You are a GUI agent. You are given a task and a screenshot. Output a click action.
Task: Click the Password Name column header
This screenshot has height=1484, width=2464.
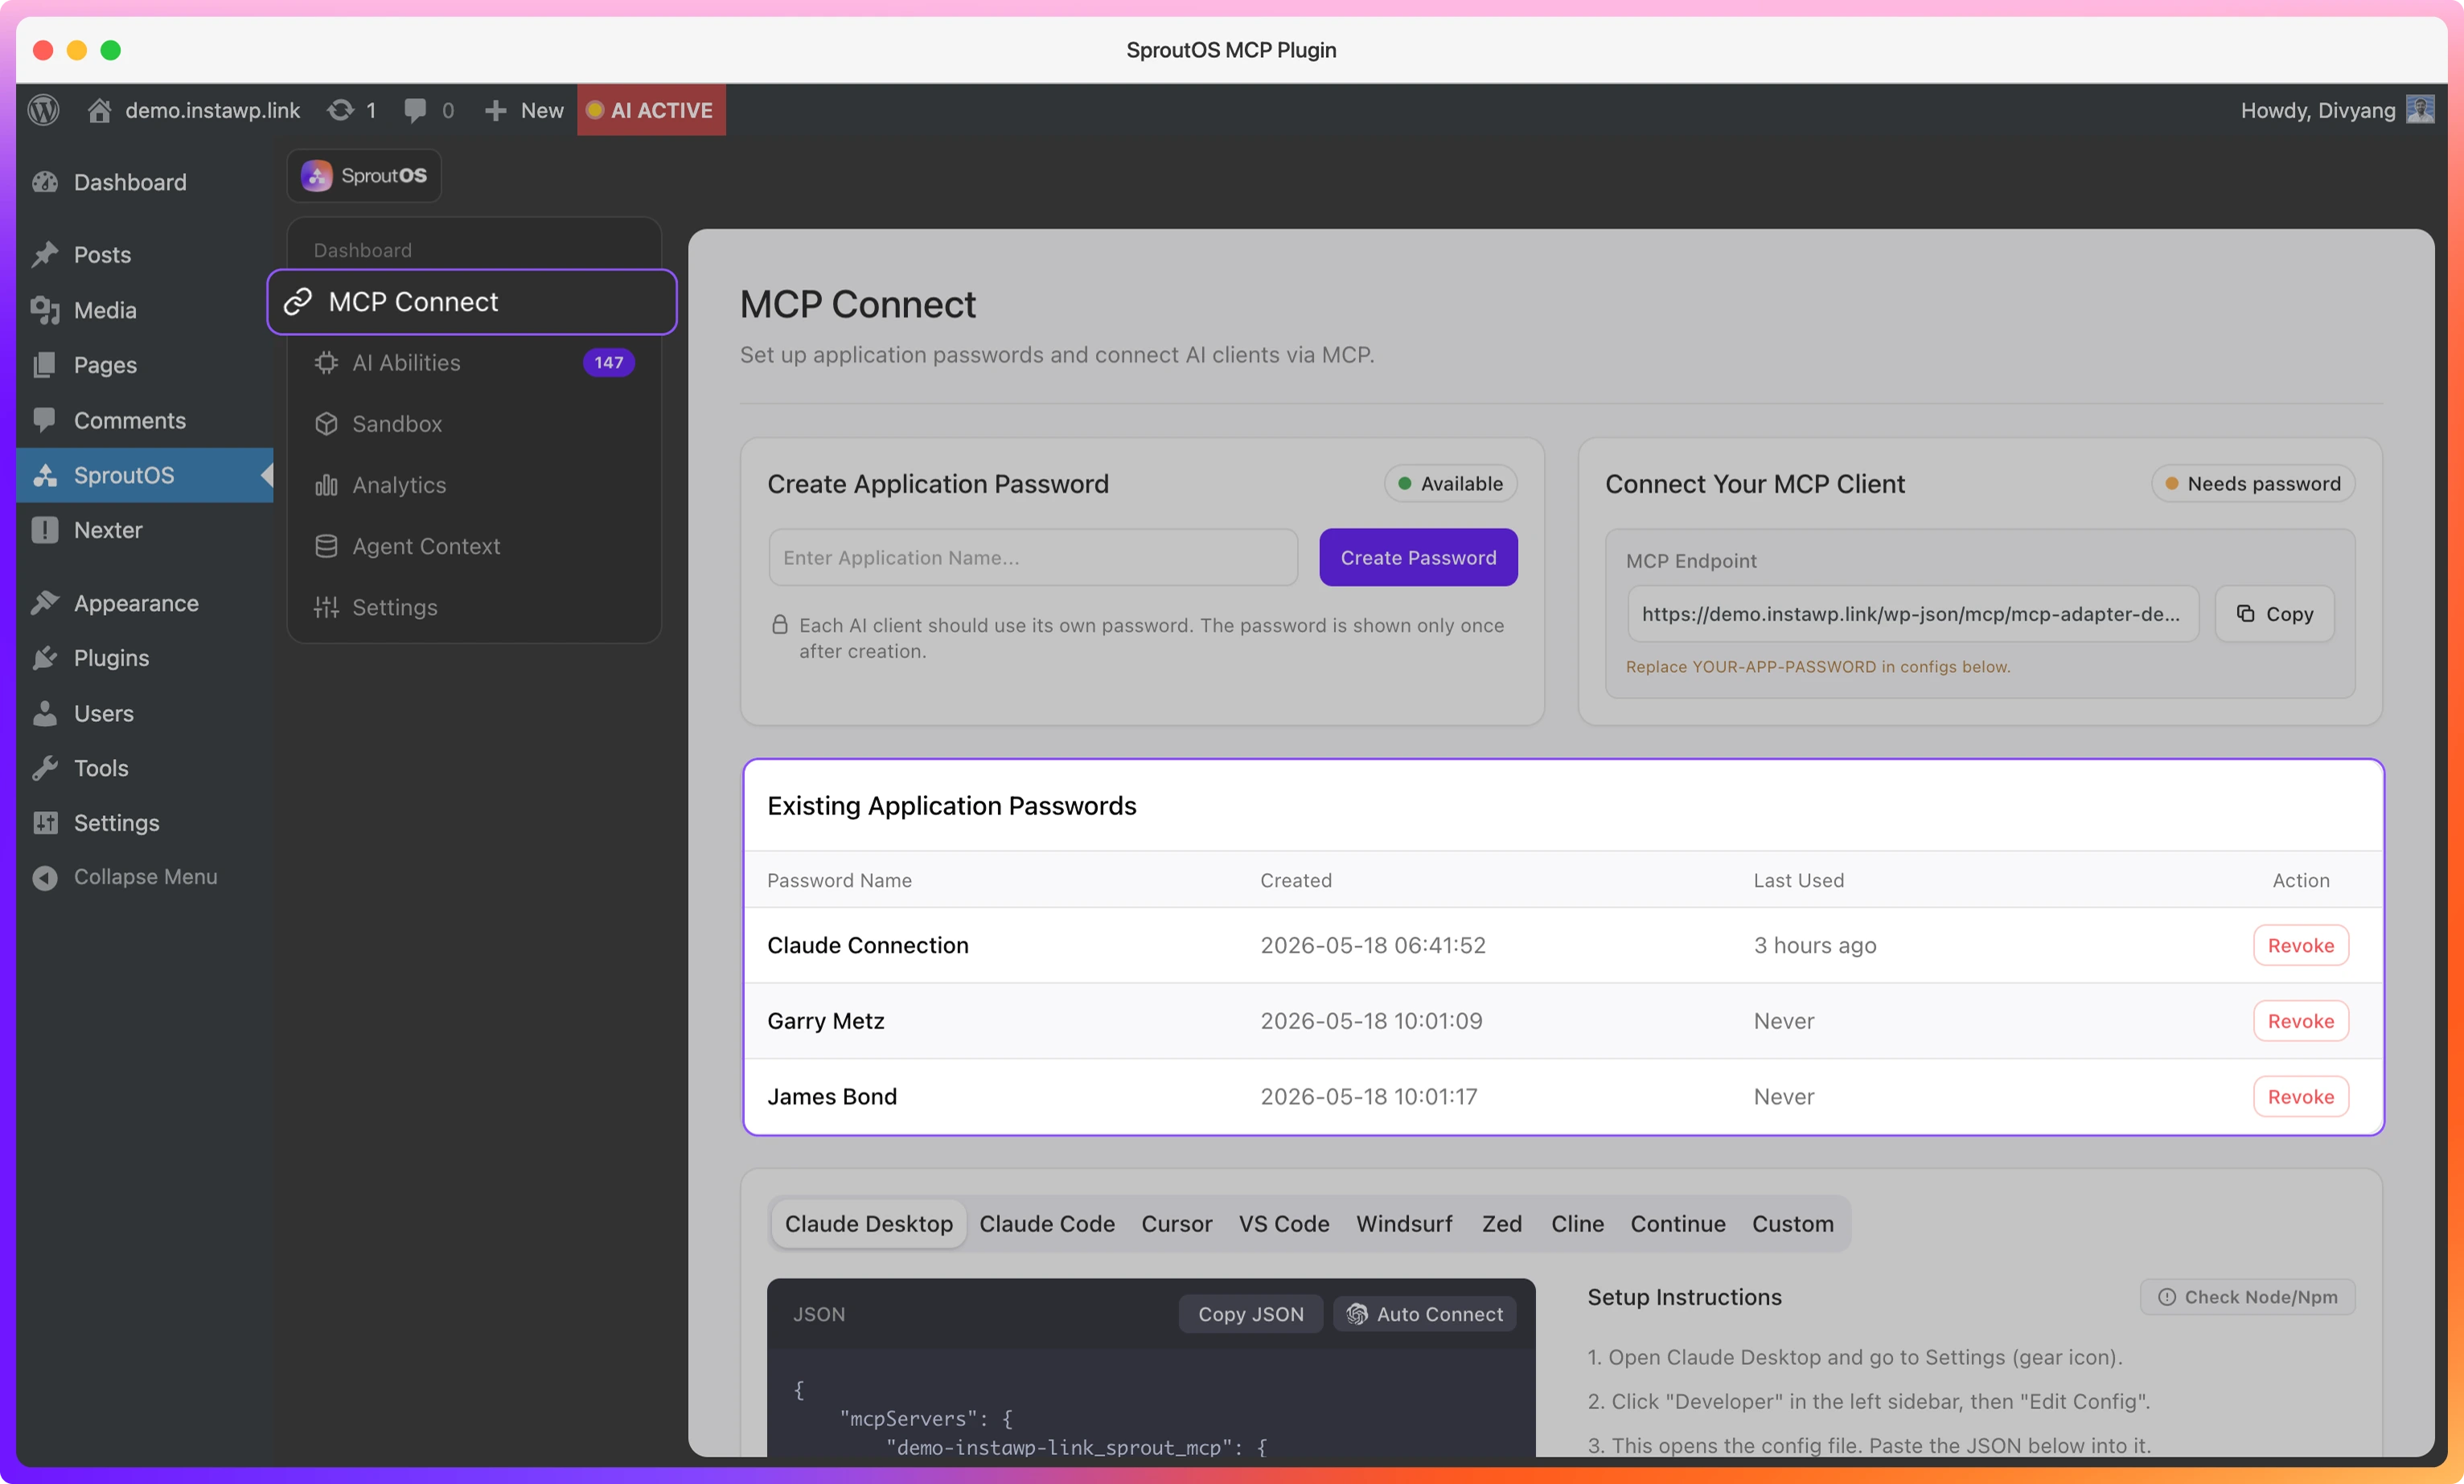point(839,880)
